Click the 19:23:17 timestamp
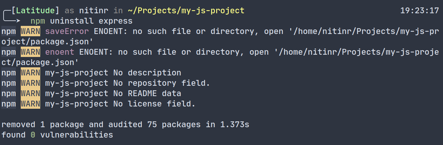The image size is (443, 145). (419, 11)
